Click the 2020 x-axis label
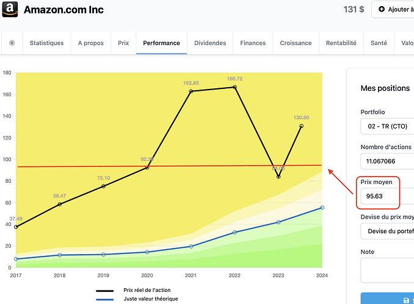Viewport: 414px width, 304px height. [147, 275]
